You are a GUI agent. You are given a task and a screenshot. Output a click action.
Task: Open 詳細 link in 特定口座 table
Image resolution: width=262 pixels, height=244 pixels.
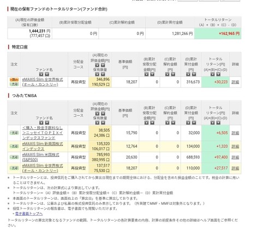tap(235, 82)
